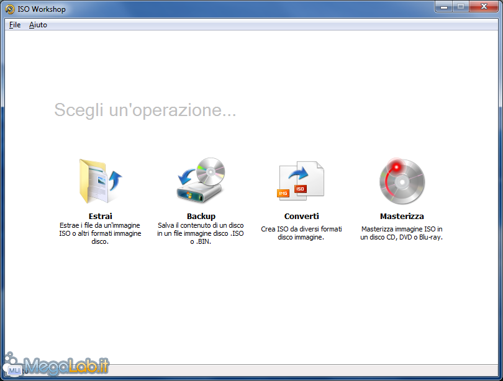503x381 pixels.
Task: Close the ISO Workshop window
Action: (x=484, y=7)
